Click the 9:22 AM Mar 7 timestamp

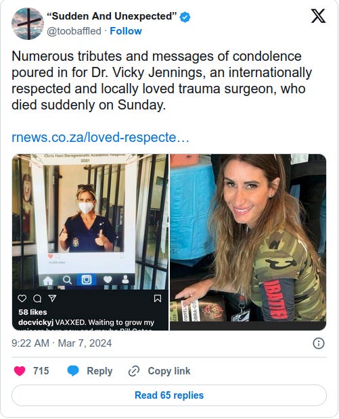click(x=62, y=343)
